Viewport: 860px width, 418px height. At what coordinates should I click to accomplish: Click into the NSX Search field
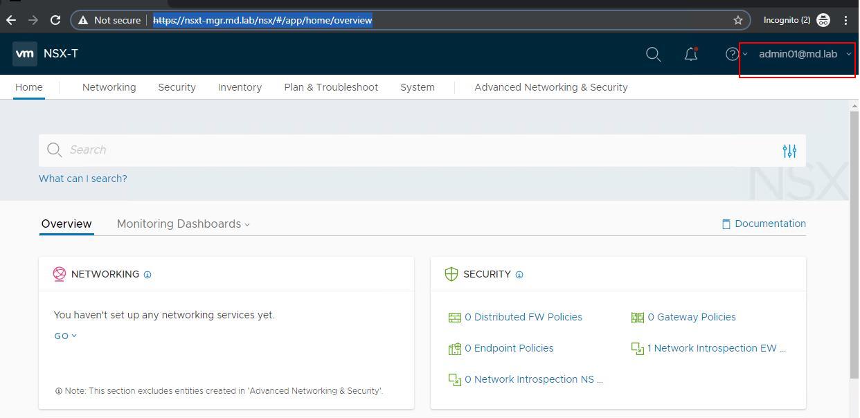422,150
